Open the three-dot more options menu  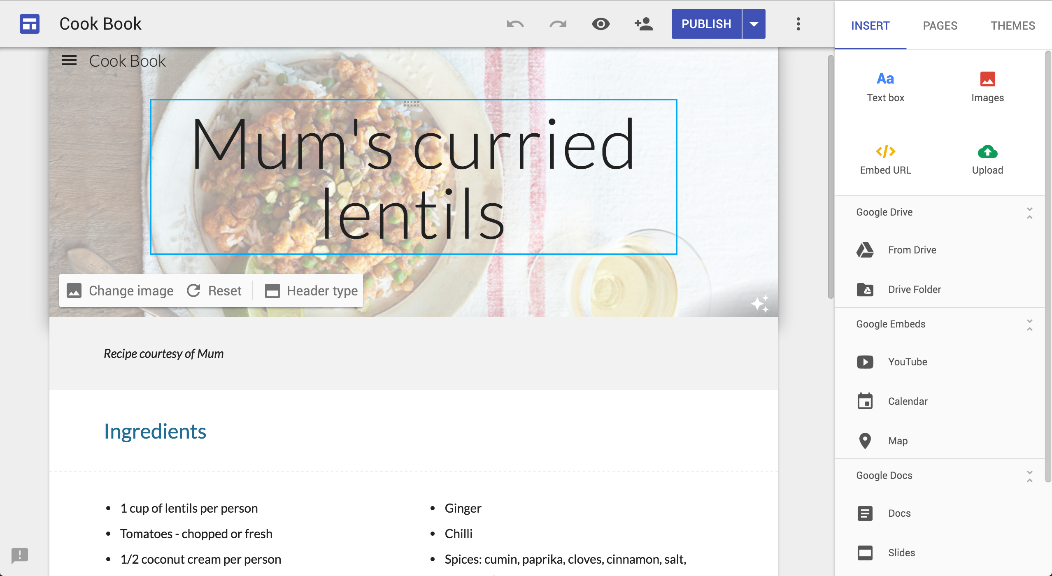point(798,24)
